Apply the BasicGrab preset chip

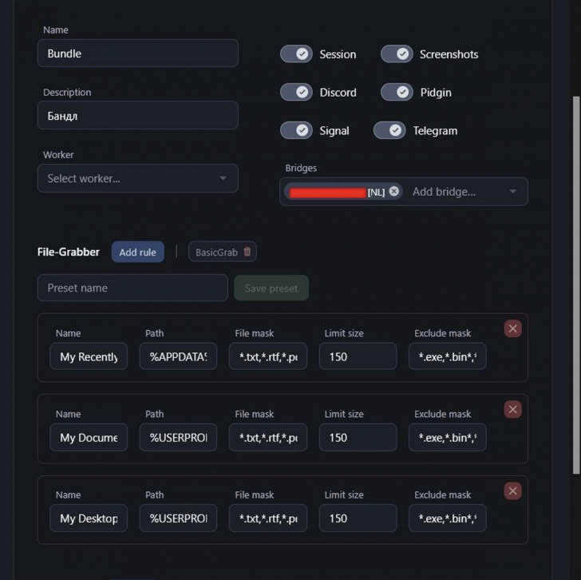tap(216, 252)
